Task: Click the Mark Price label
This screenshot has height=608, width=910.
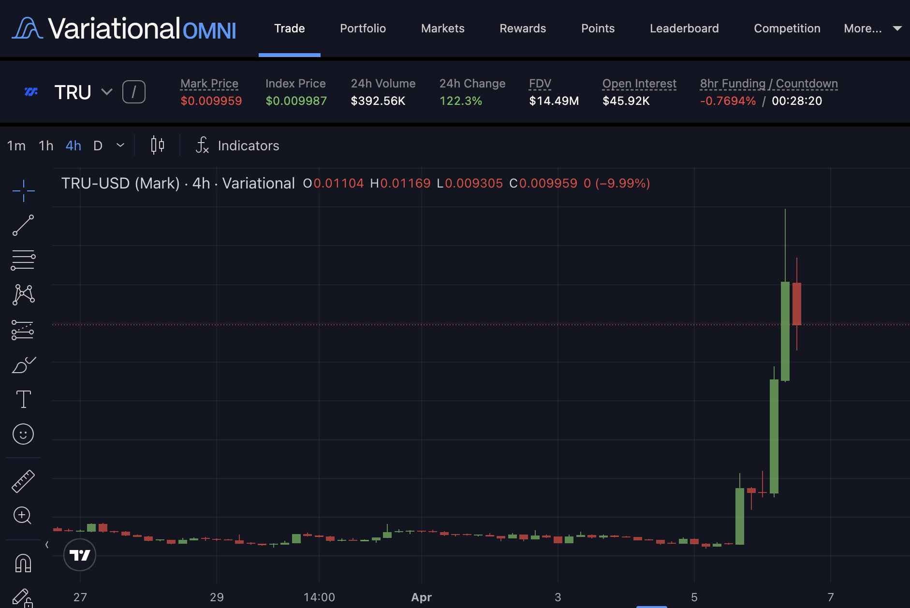Action: (x=209, y=84)
